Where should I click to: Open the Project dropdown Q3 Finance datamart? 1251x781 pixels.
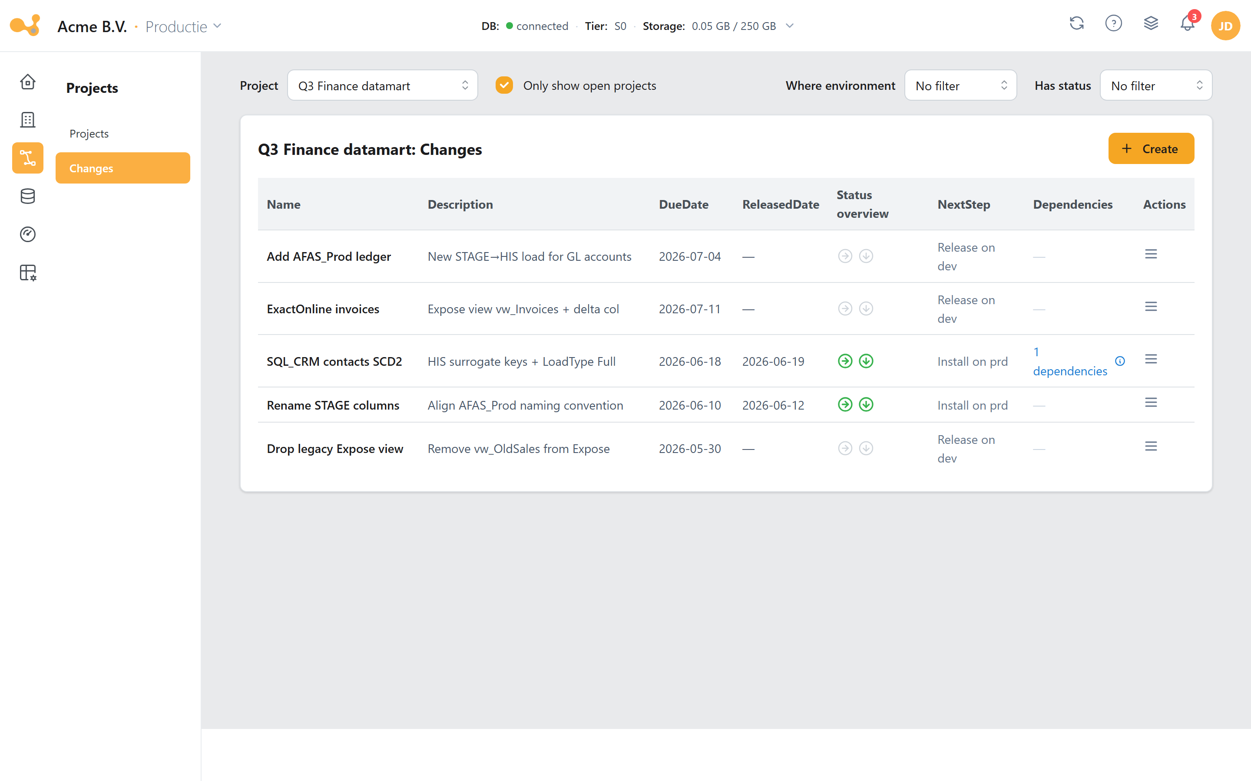[x=382, y=85]
